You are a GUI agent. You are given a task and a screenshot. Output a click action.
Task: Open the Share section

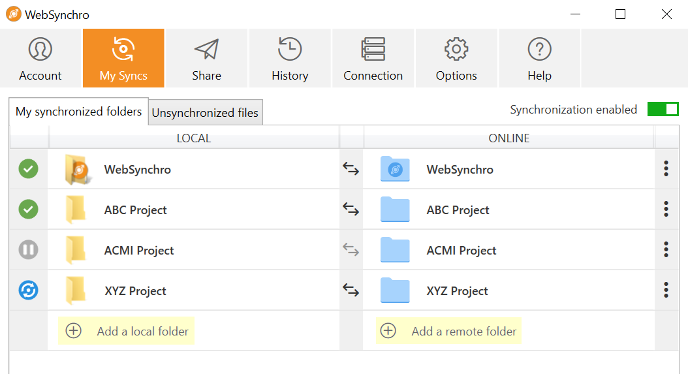point(207,58)
